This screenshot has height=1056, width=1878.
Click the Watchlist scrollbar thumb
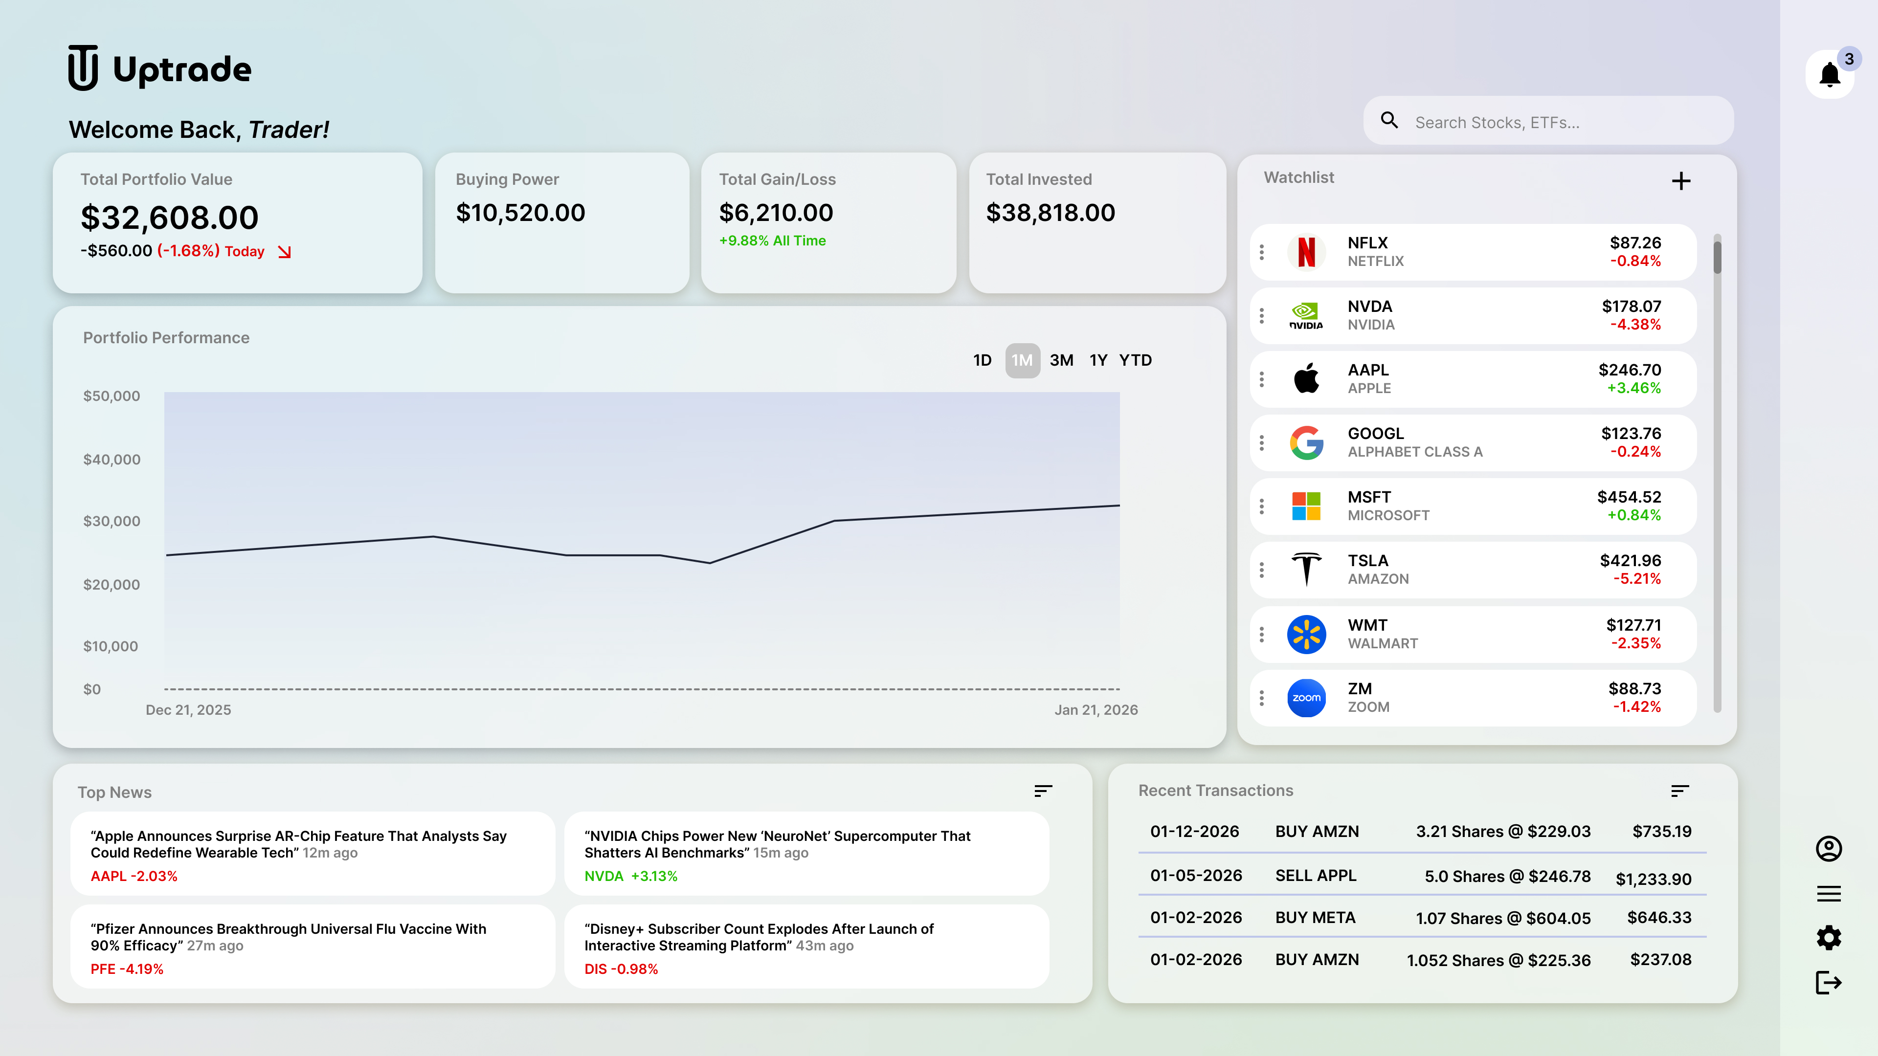(1718, 257)
